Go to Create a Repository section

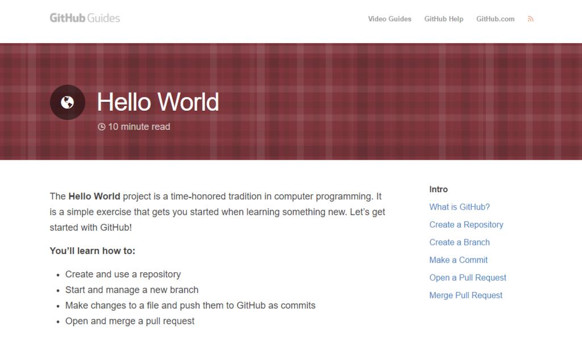[466, 225]
